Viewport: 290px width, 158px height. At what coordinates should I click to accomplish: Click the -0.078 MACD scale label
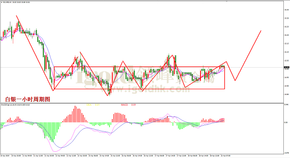tap(286, 153)
